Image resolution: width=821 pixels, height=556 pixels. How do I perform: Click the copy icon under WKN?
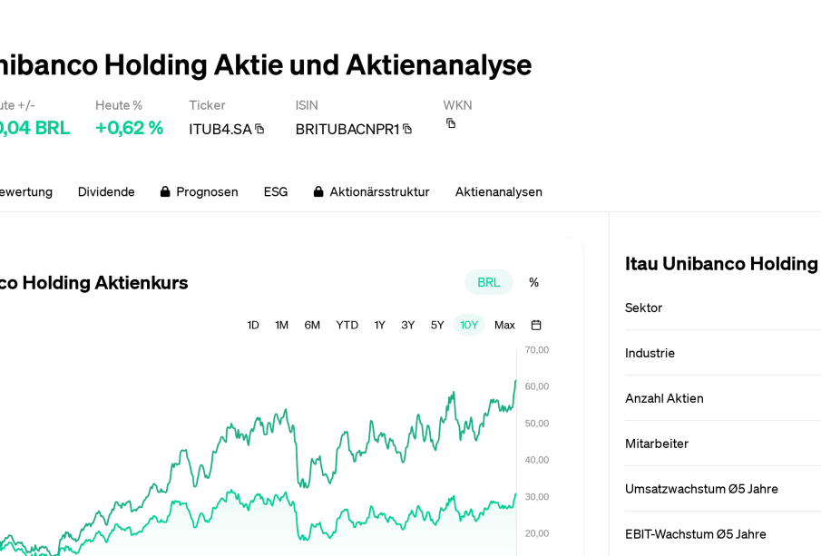tap(451, 123)
